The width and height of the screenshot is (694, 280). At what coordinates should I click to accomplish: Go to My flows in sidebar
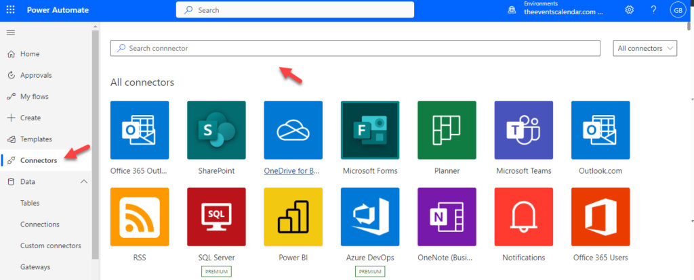(x=35, y=97)
